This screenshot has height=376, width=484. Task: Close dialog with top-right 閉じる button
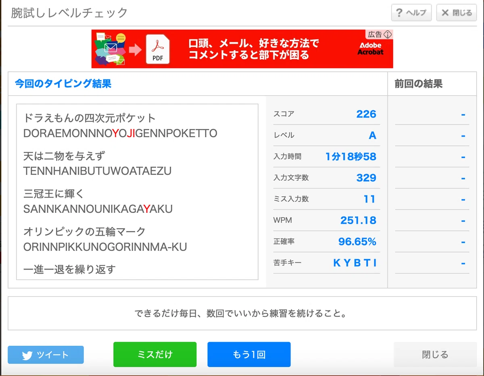[x=457, y=13]
